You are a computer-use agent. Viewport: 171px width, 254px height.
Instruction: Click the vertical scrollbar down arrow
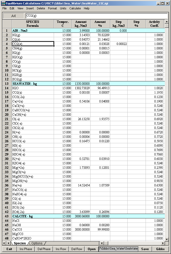pos(167,239)
